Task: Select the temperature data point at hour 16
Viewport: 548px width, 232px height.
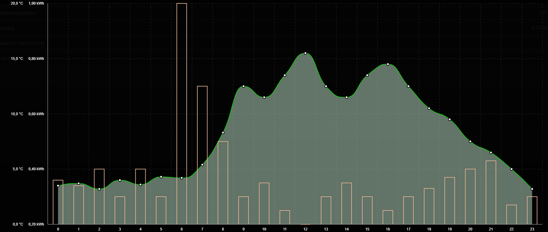Action: point(388,64)
